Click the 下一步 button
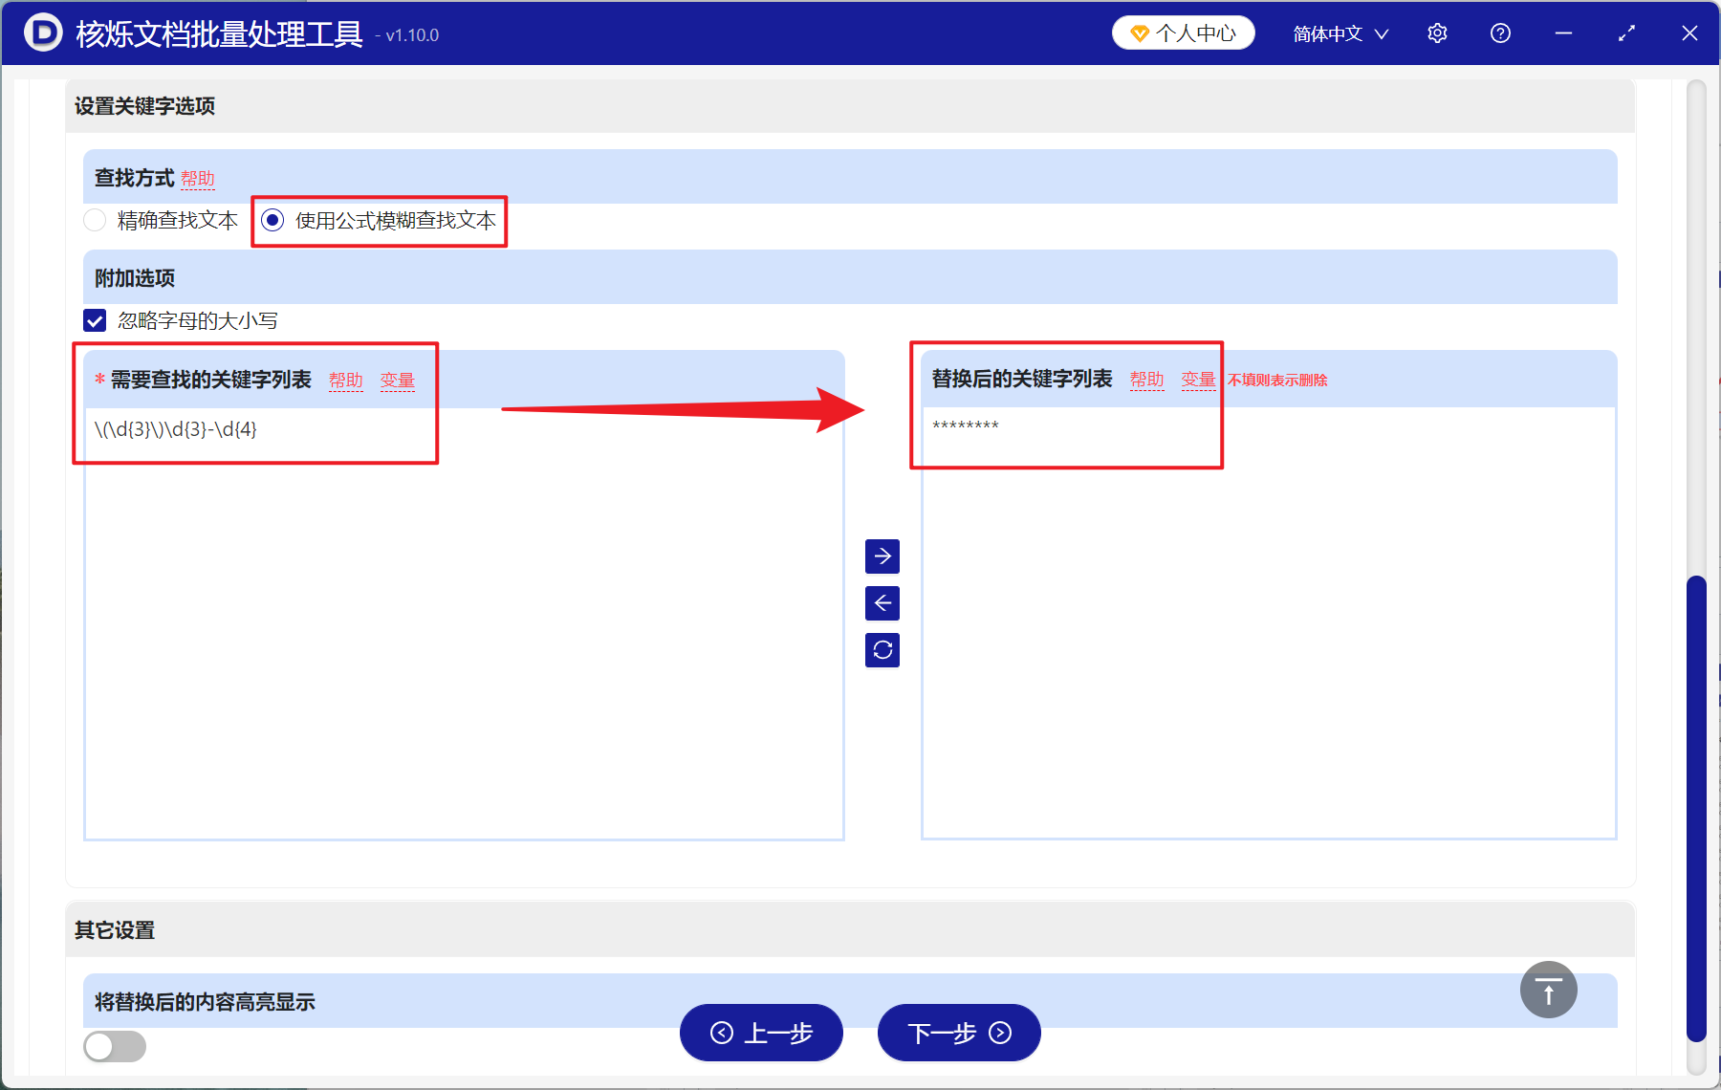1721x1090 pixels. point(957,1034)
